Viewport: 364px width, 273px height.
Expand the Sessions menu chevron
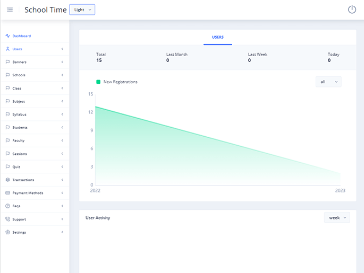[62, 154]
